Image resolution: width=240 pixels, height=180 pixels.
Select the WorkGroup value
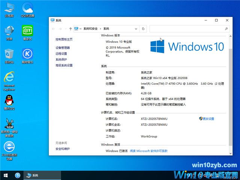click(x=149, y=136)
